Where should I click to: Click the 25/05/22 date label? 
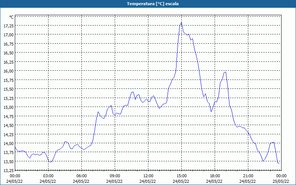281,181
